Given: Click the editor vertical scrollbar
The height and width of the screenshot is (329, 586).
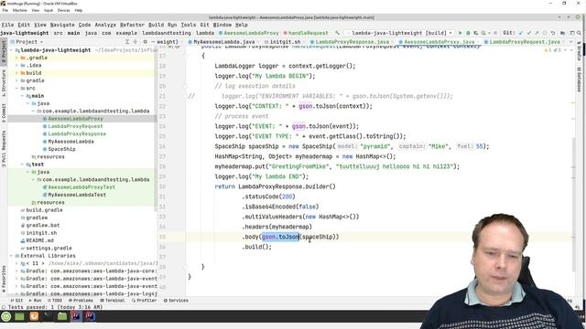Looking at the screenshot, I should [x=573, y=205].
